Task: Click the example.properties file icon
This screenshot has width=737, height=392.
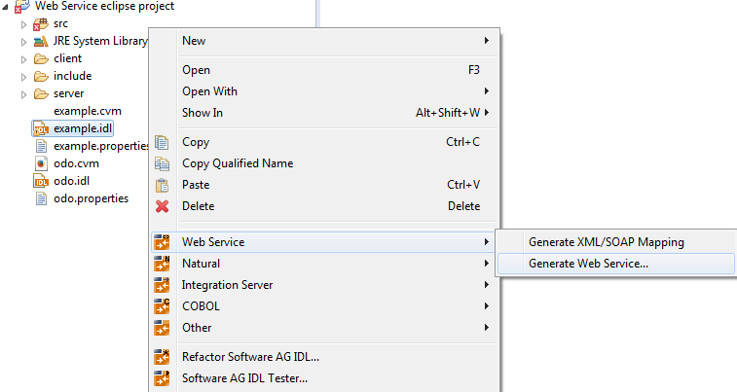Action: coord(41,146)
